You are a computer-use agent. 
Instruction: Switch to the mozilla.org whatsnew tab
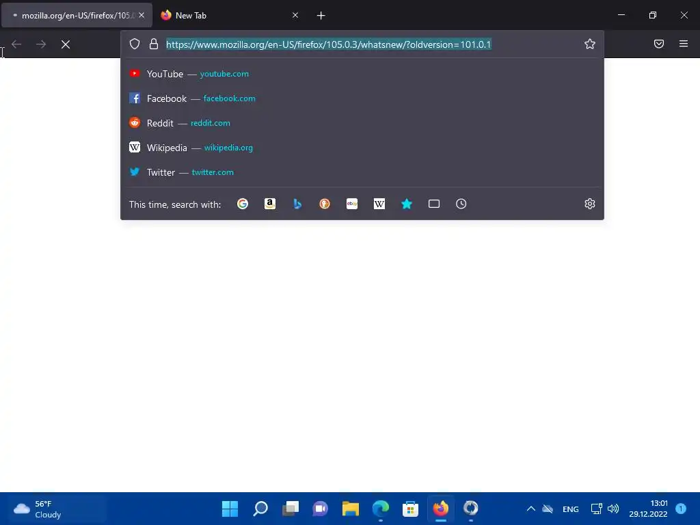point(77,15)
